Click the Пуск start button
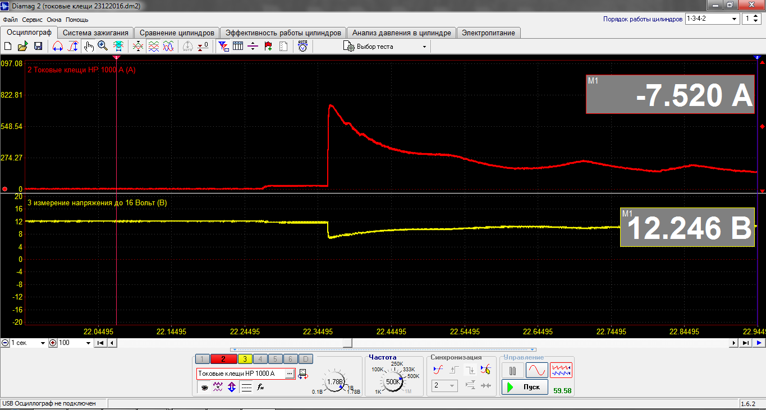This screenshot has width=766, height=410. pos(525,387)
